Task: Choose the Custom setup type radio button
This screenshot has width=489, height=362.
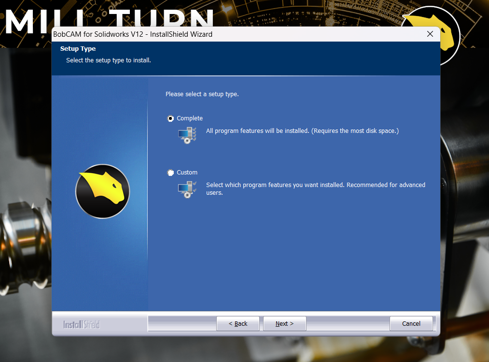Action: (170, 173)
